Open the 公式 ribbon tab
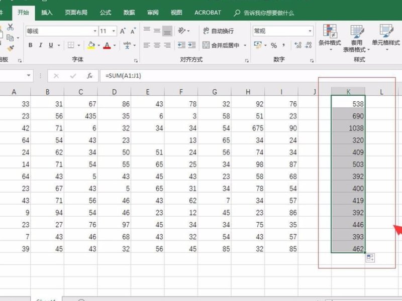402x301 pixels. 105,12
